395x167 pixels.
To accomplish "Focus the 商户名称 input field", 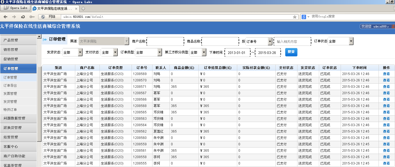I will (165, 41).
